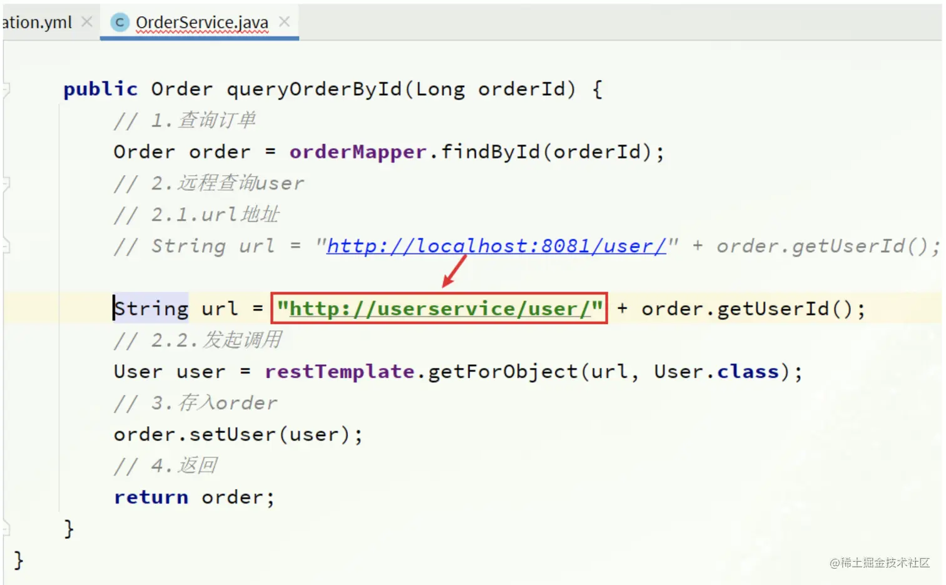Click 'findById' method call
Viewport: 946px width, 585px height.
pos(491,152)
